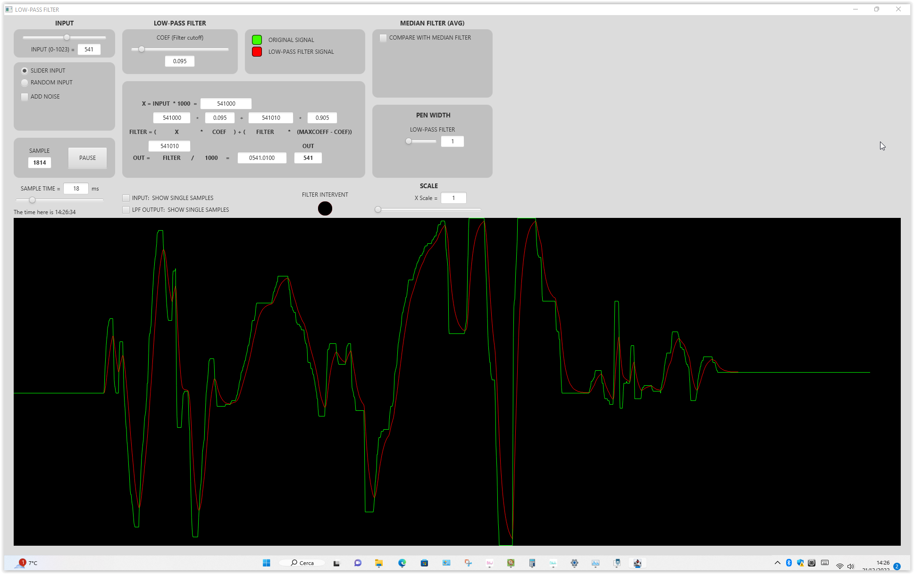Open the Windows Start menu
This screenshot has width=914, height=574.
point(267,563)
